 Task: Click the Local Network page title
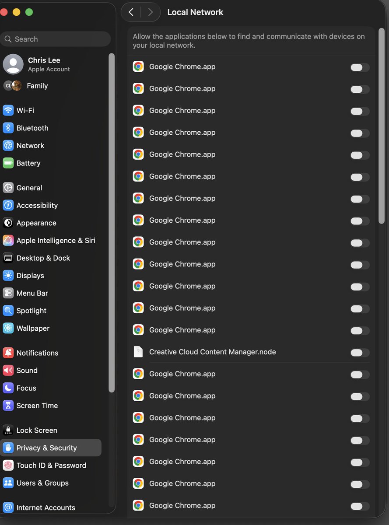(x=195, y=12)
